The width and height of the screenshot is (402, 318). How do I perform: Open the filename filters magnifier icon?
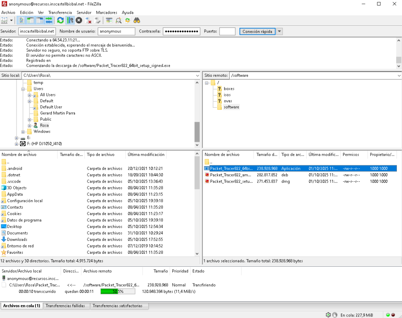coord(119,20)
